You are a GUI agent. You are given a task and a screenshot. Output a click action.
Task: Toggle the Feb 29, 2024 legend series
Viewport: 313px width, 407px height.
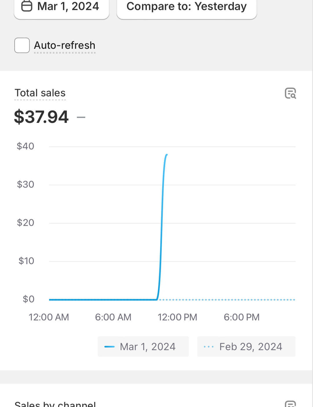[x=246, y=347]
